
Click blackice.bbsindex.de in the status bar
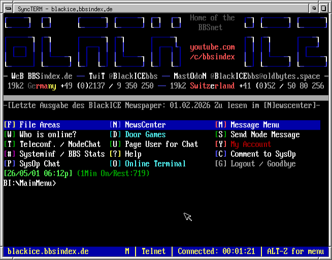coord(48,251)
